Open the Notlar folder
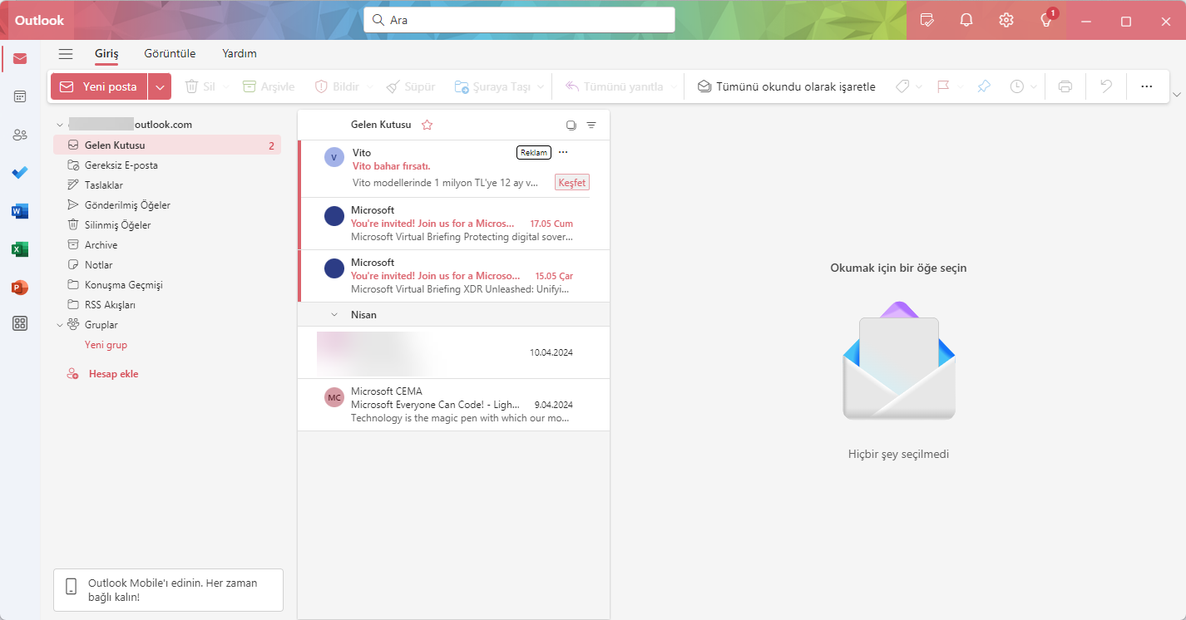The image size is (1186, 620). (167, 265)
